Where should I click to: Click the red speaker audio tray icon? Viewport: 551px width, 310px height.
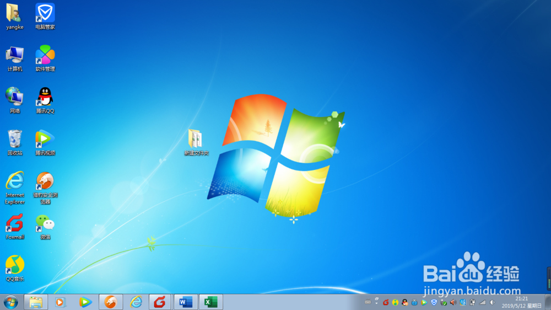point(453,302)
